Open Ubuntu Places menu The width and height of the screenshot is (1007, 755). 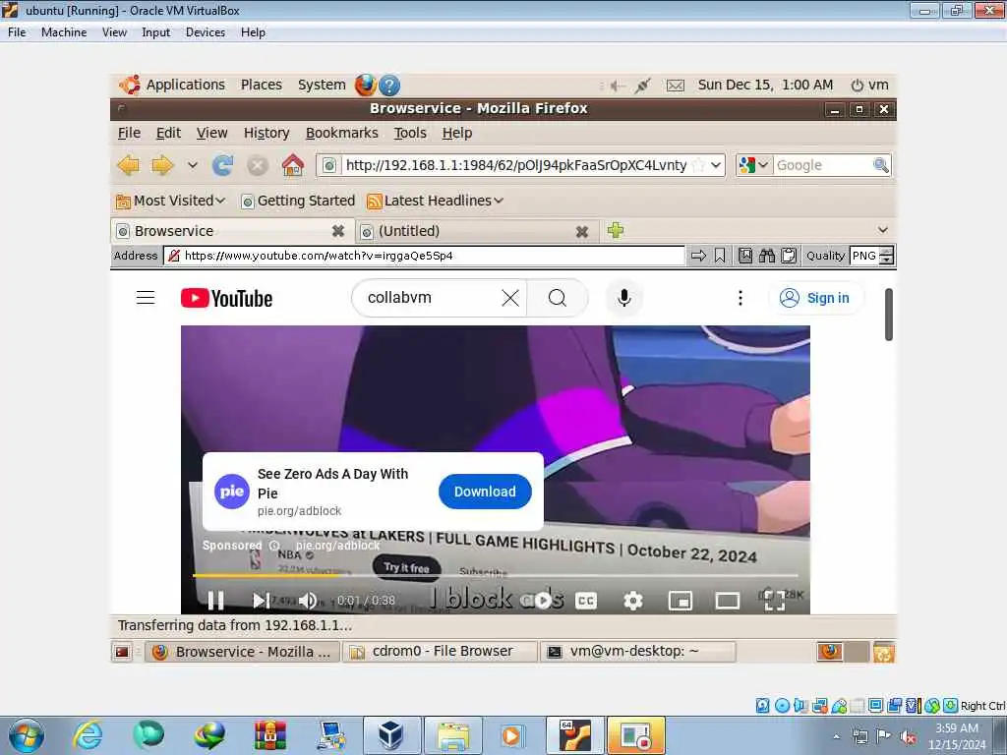point(262,85)
